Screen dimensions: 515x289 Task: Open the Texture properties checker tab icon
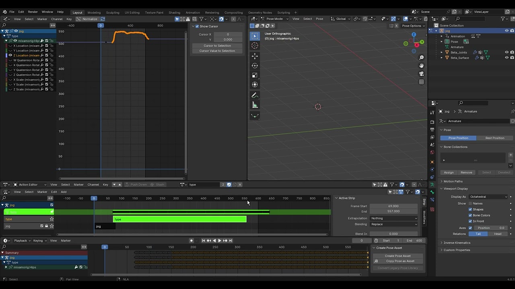[432, 210]
